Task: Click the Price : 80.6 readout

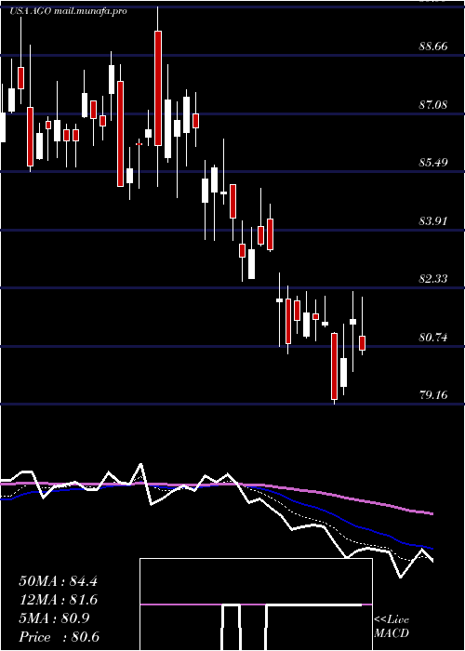Action: tap(59, 637)
